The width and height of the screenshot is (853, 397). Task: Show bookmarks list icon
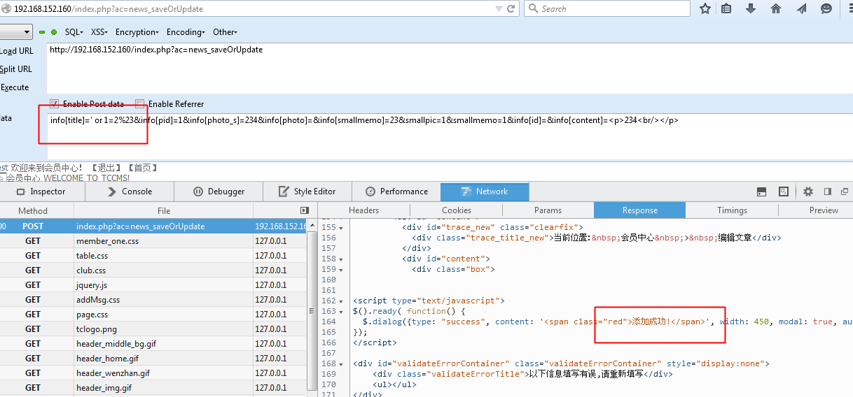(x=726, y=8)
